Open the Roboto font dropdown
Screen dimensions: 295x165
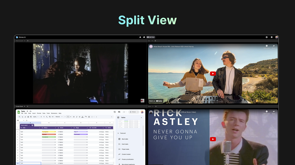[59, 117]
